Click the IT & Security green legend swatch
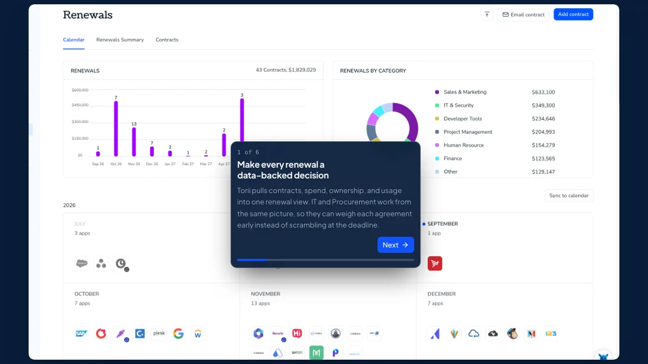This screenshot has width=648, height=364. [437, 105]
